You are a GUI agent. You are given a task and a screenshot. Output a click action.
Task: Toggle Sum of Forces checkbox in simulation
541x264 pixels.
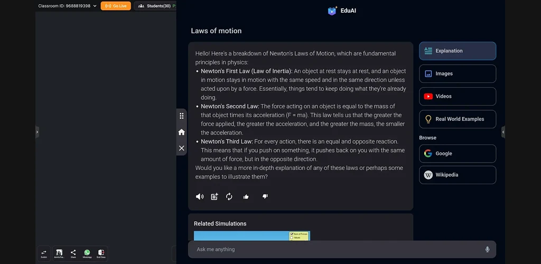[292, 234]
